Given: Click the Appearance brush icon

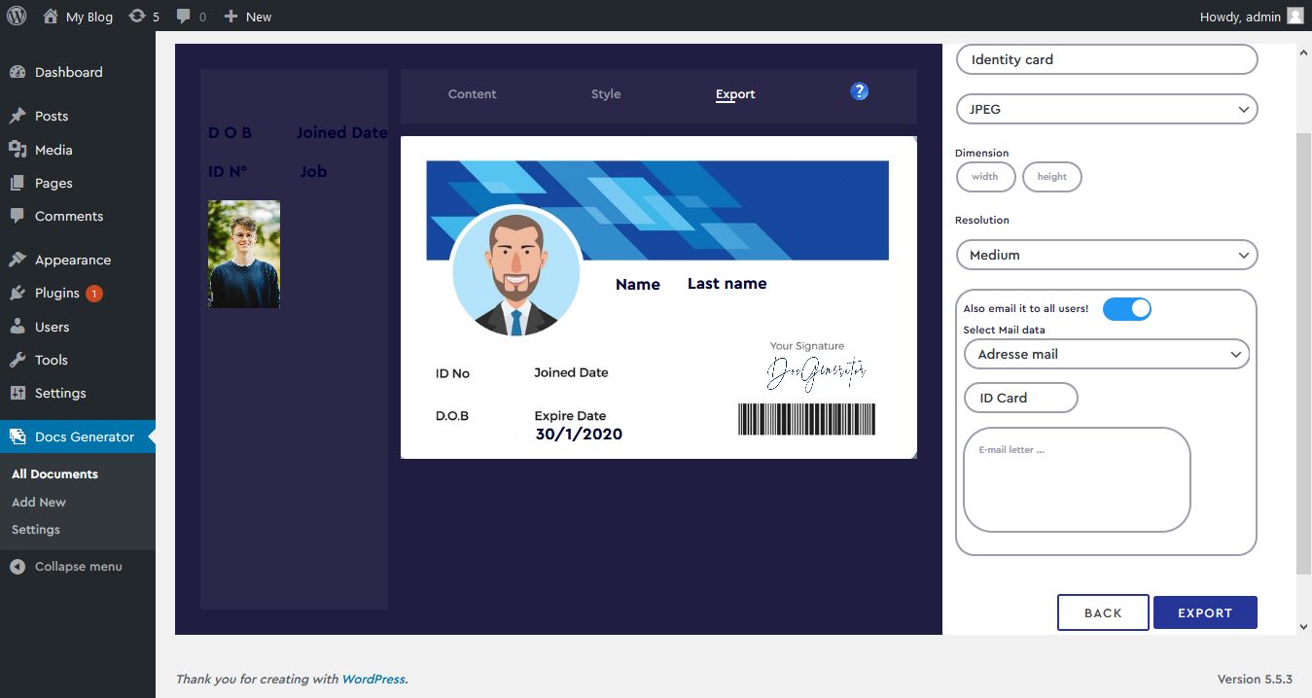Looking at the screenshot, I should coord(18,260).
